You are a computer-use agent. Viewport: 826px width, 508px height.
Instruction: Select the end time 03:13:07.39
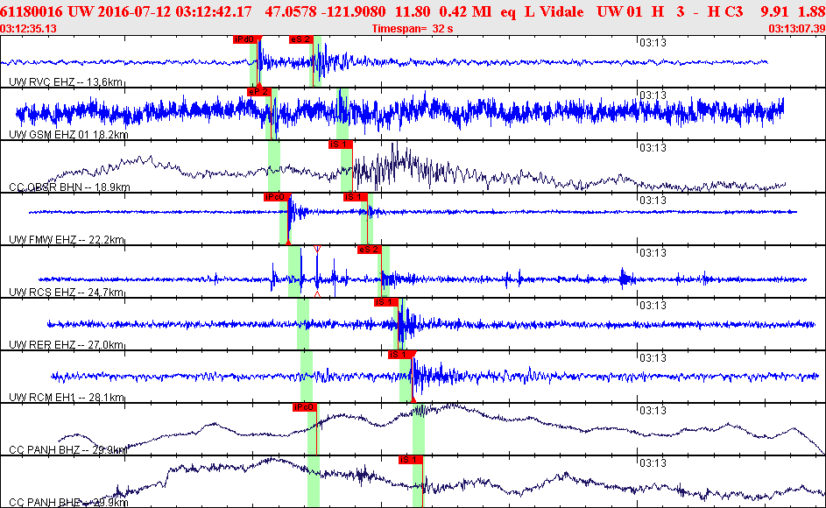tap(797, 28)
